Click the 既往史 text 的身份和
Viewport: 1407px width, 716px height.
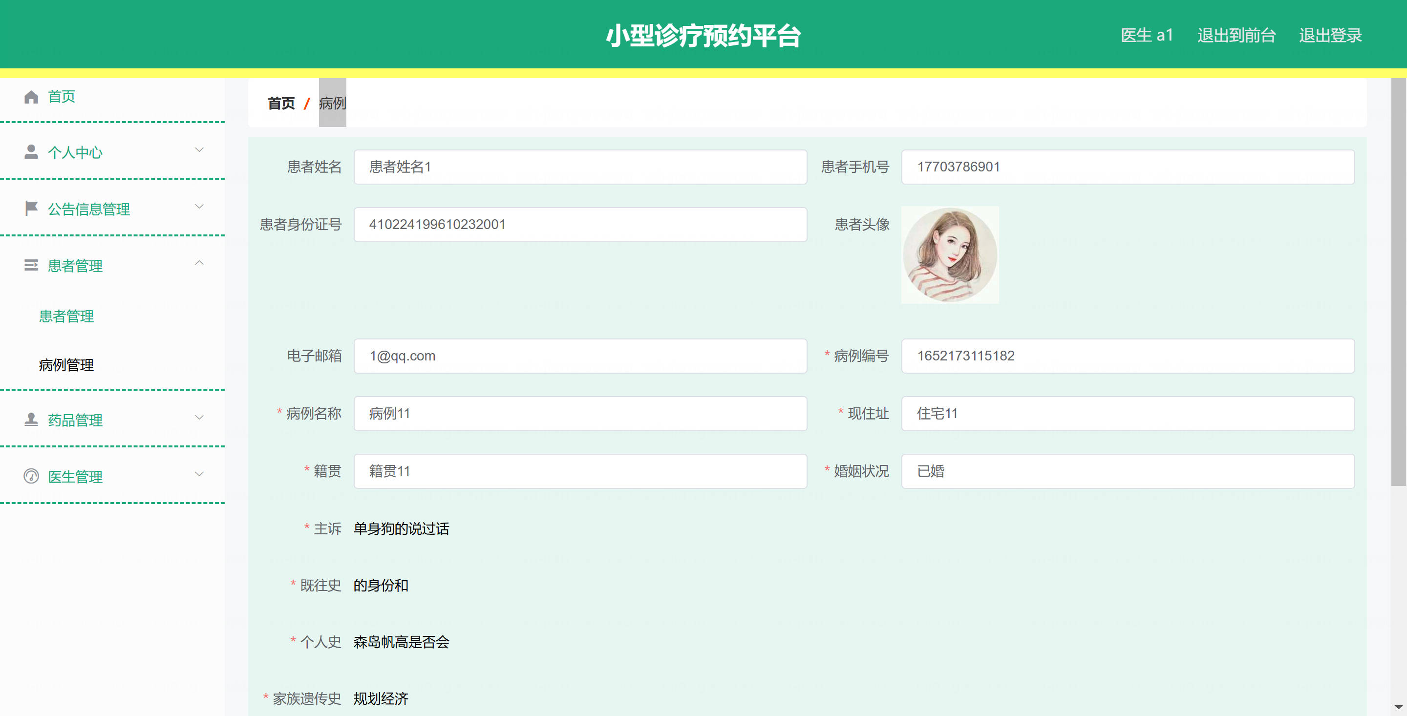(x=381, y=586)
